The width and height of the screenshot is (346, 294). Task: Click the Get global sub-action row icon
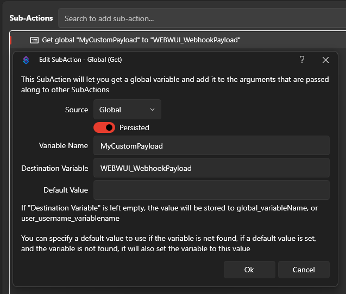[x=34, y=40]
